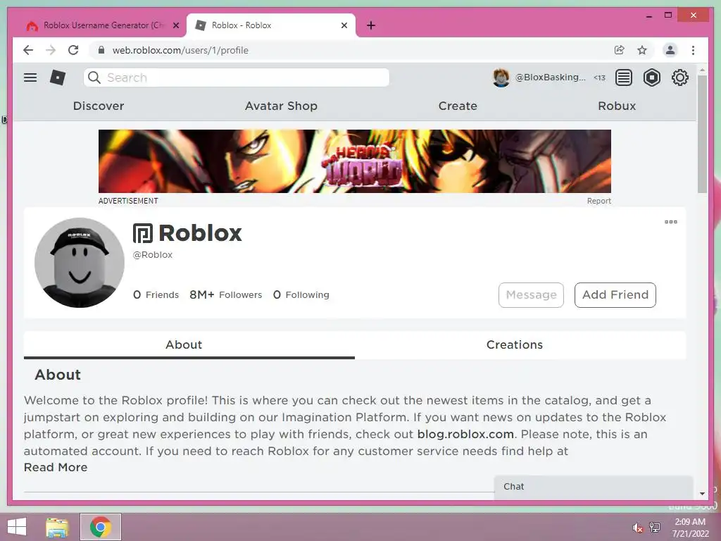Click the @BloxBasking username

550,77
